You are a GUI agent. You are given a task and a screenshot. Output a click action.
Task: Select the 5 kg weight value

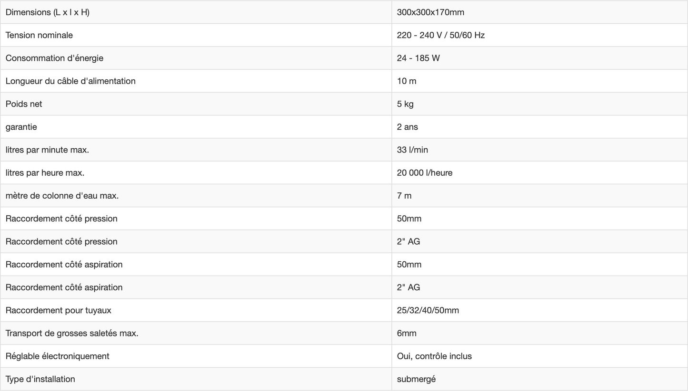405,104
